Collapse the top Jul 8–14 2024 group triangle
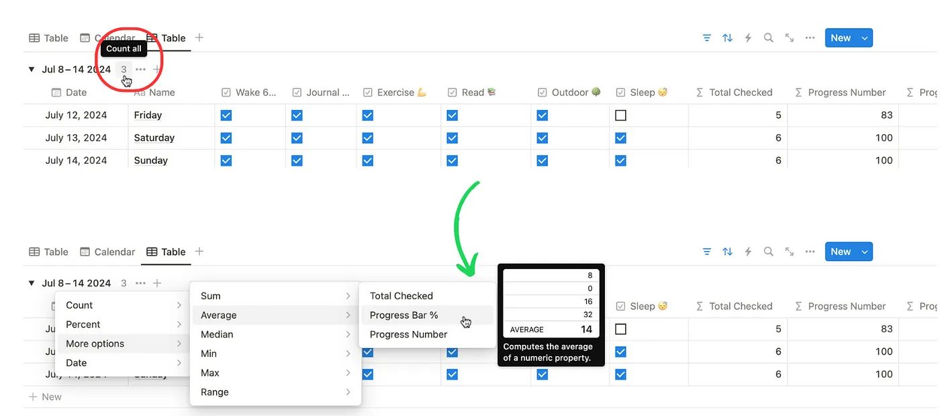 [32, 69]
